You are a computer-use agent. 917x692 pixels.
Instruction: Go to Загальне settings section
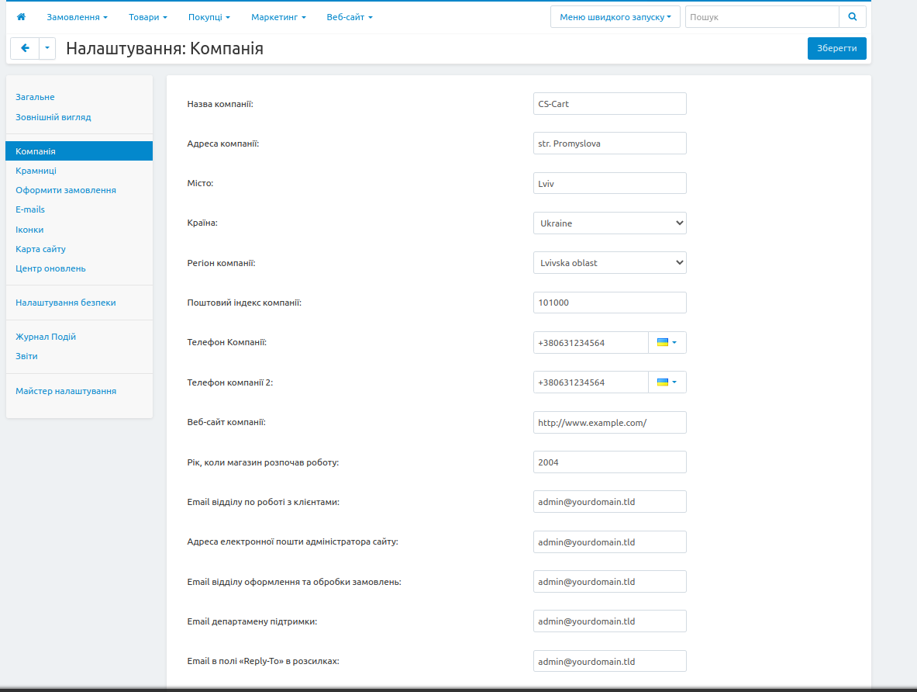click(35, 97)
